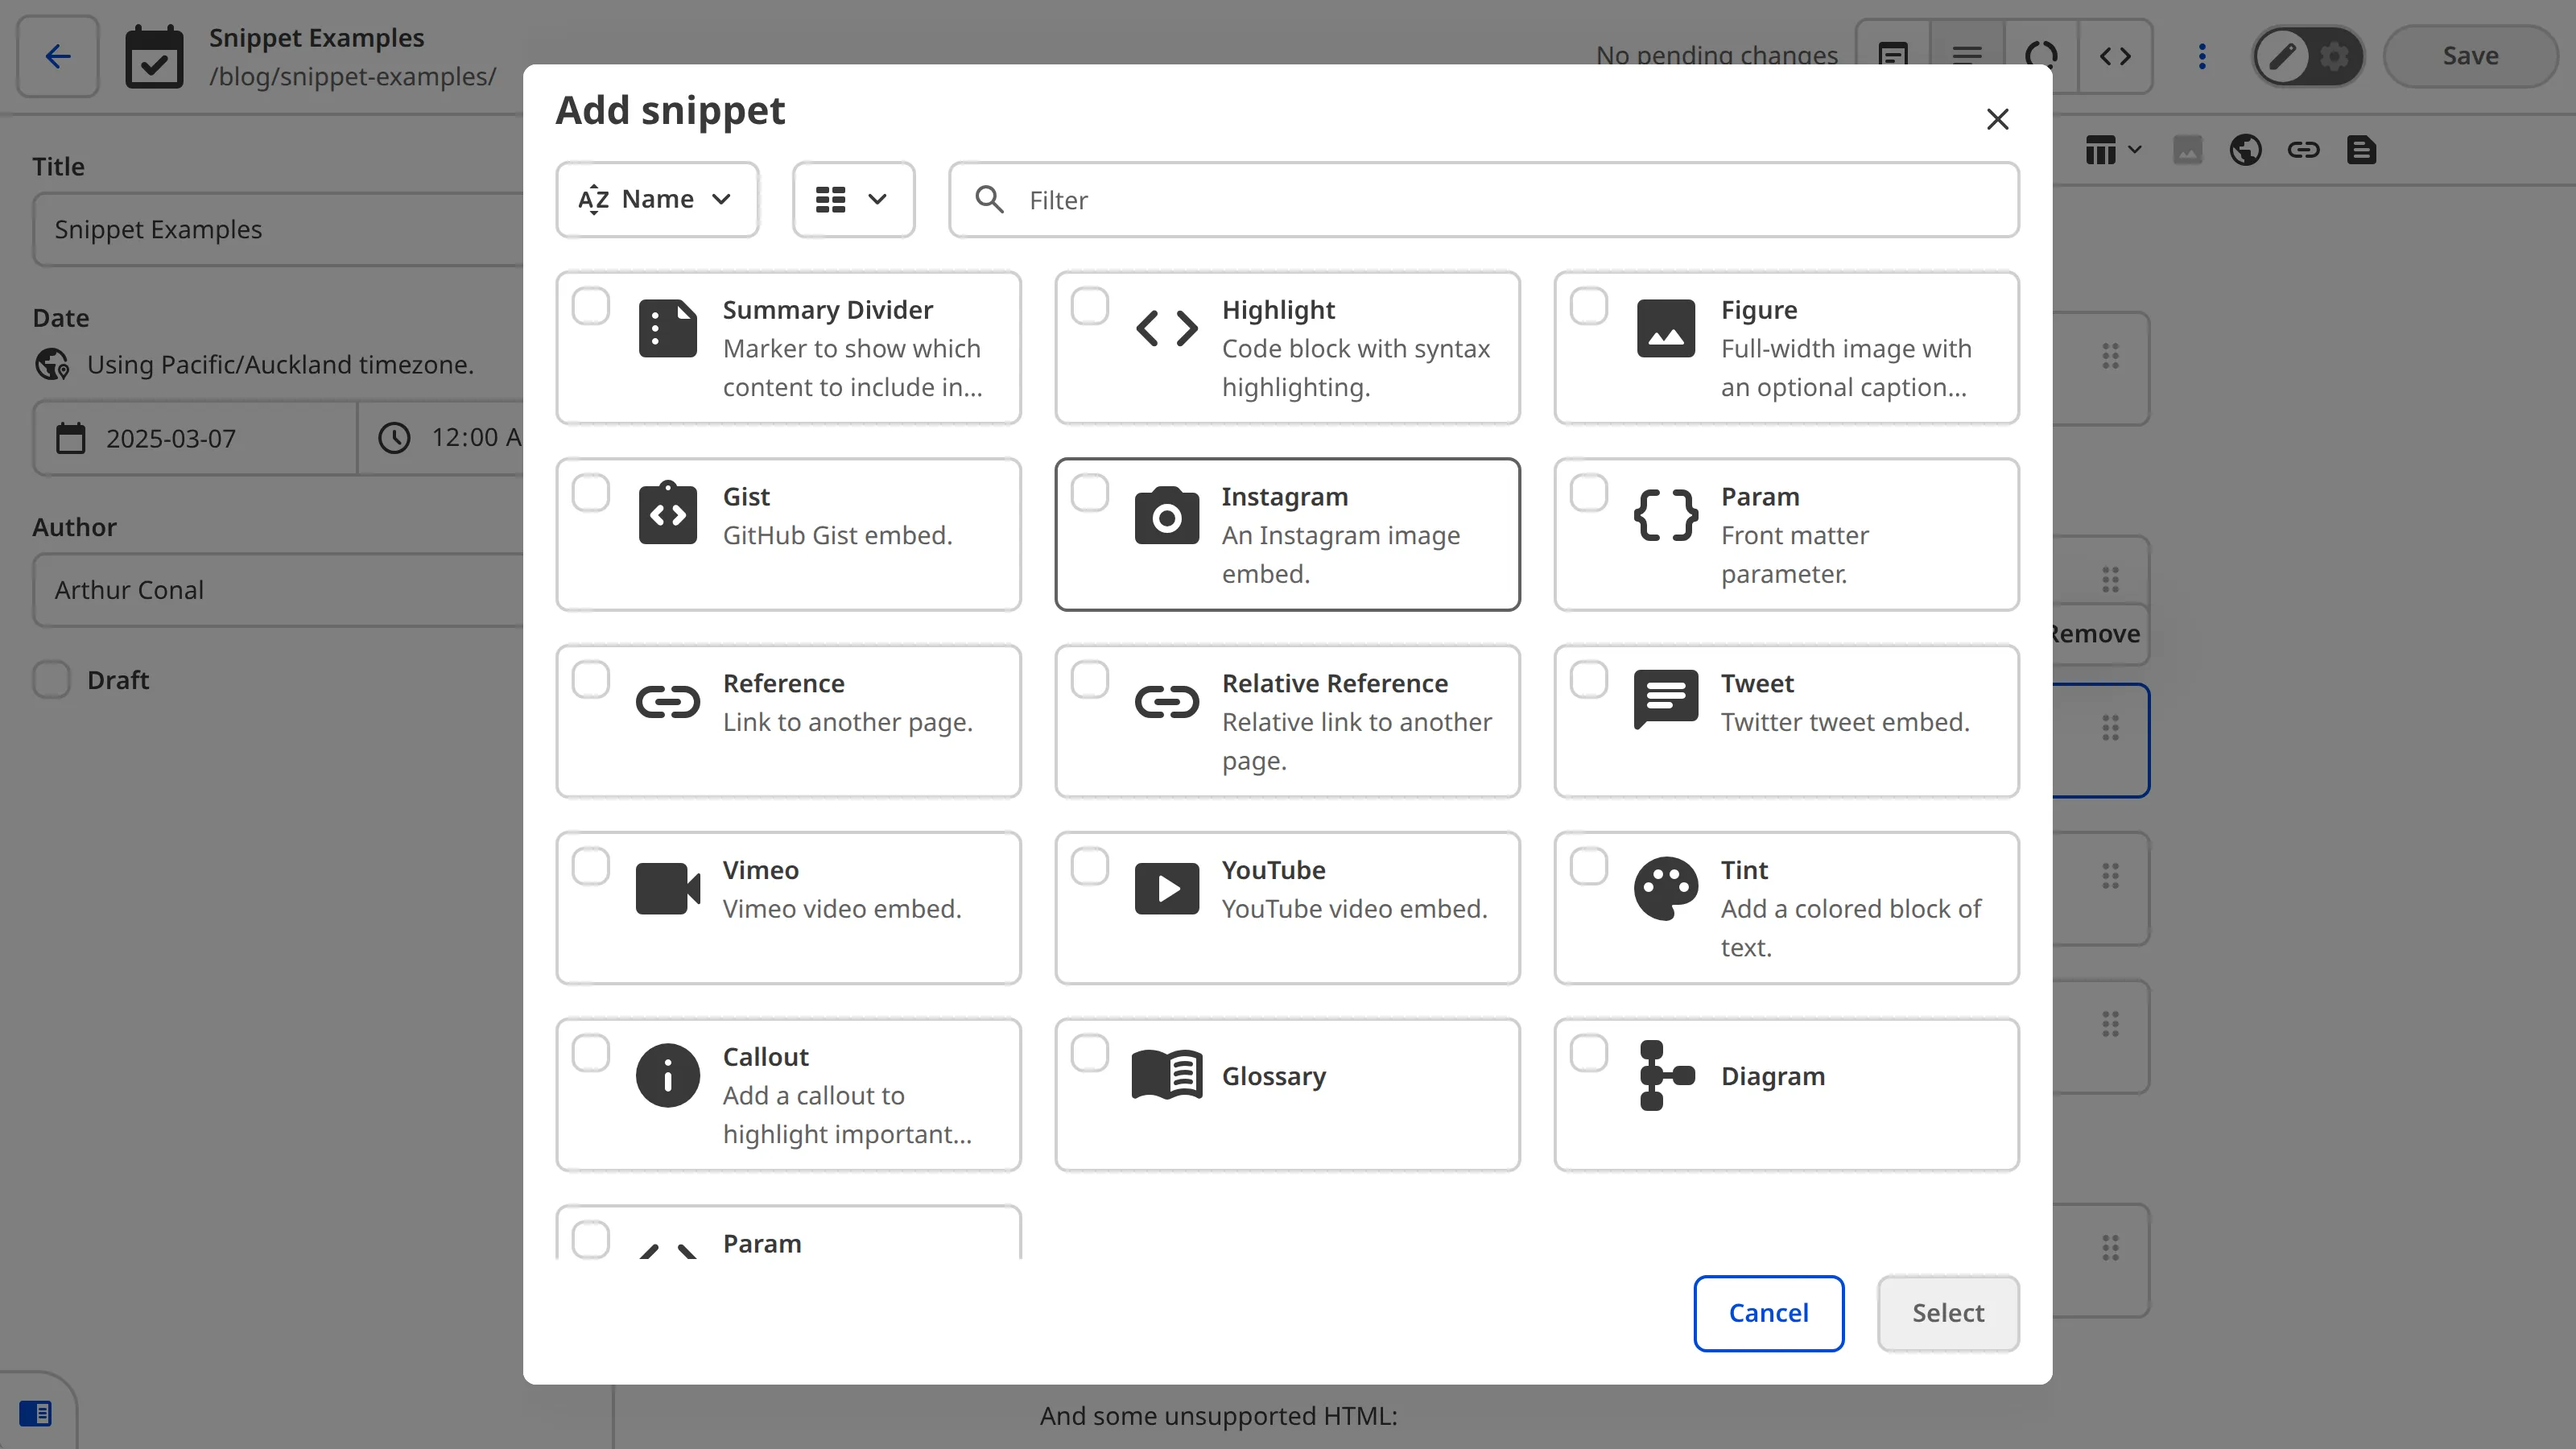This screenshot has width=2576, height=1449.
Task: Check the Figure snippet checkbox
Action: pos(1588,307)
